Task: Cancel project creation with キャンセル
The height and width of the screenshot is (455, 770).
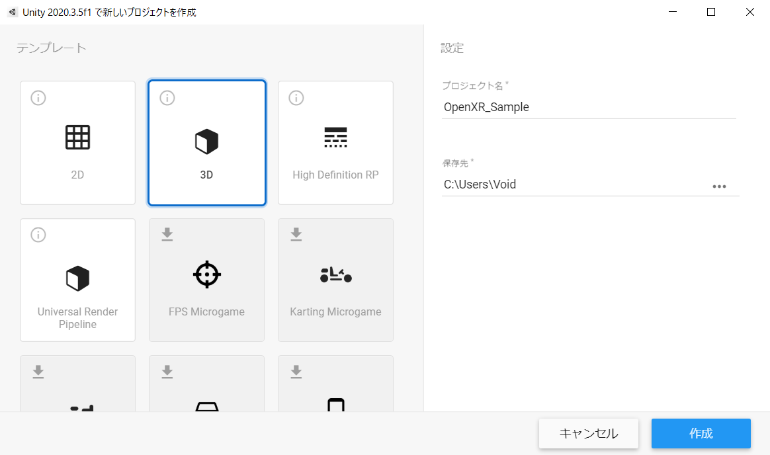Action: point(588,433)
